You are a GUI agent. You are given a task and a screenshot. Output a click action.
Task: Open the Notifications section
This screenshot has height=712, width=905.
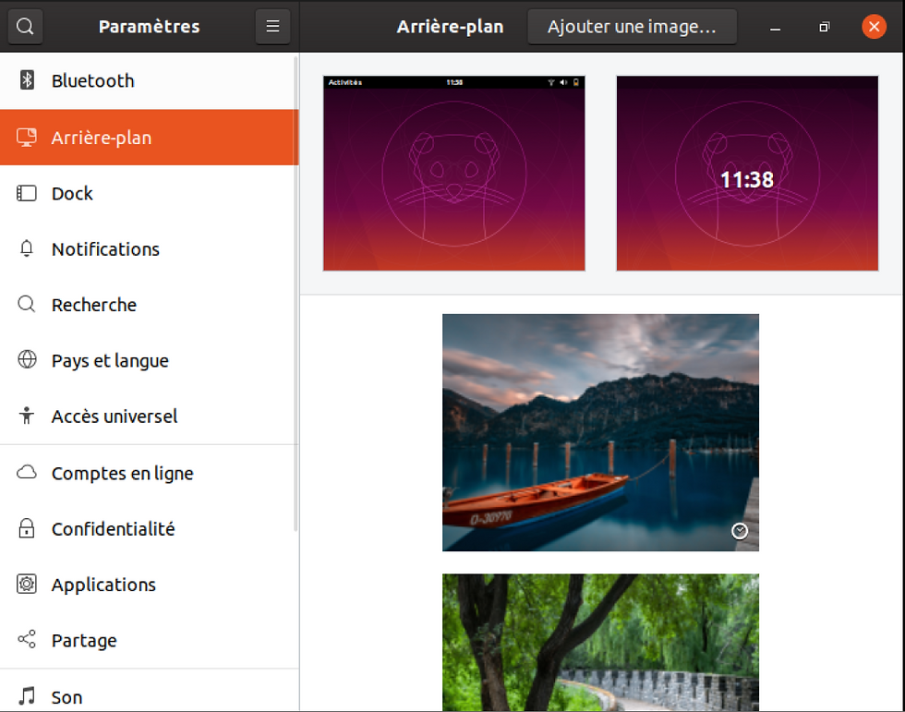[149, 249]
